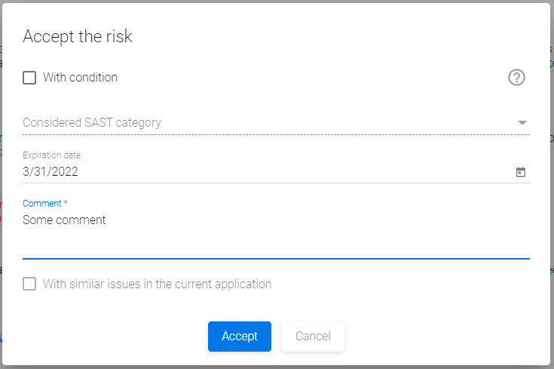Click the 'With condition' label text
Image resolution: width=554 pixels, height=369 pixels.
click(x=80, y=77)
